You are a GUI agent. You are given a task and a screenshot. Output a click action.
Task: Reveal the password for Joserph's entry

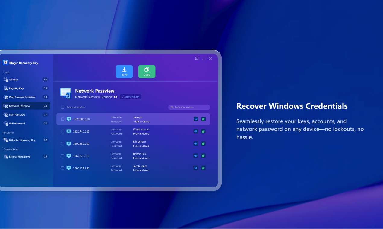pos(196,119)
